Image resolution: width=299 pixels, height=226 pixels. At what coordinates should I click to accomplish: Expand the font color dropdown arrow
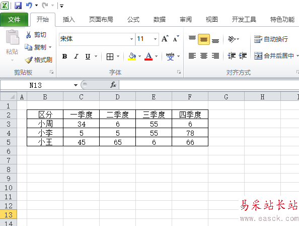[x=157, y=56]
